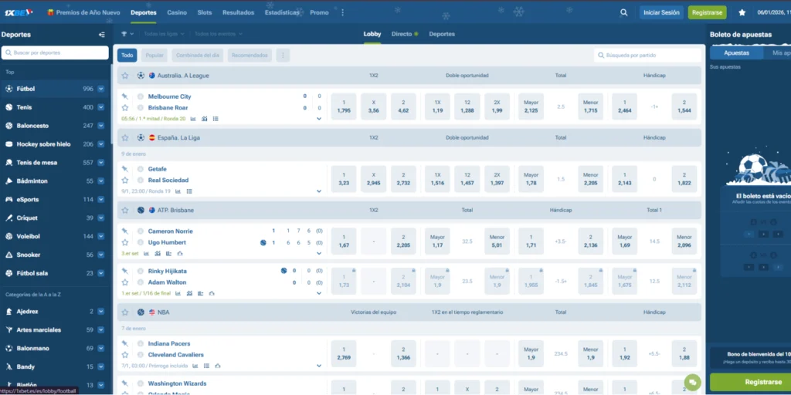Click the 1XBET logo
The height and width of the screenshot is (395, 791).
click(x=19, y=12)
